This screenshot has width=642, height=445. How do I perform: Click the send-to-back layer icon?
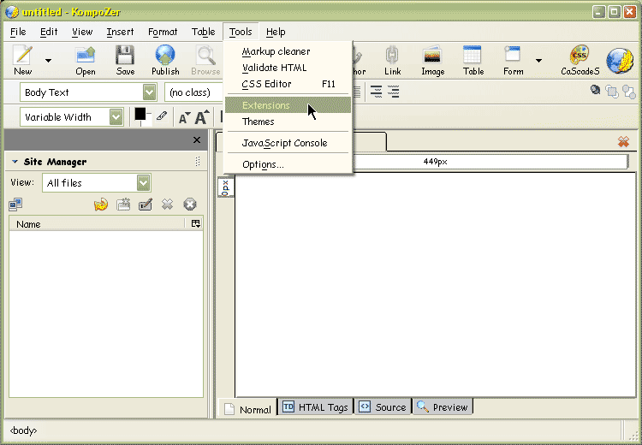pos(629,92)
